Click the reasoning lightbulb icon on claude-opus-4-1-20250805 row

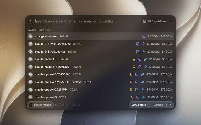[x=131, y=74]
